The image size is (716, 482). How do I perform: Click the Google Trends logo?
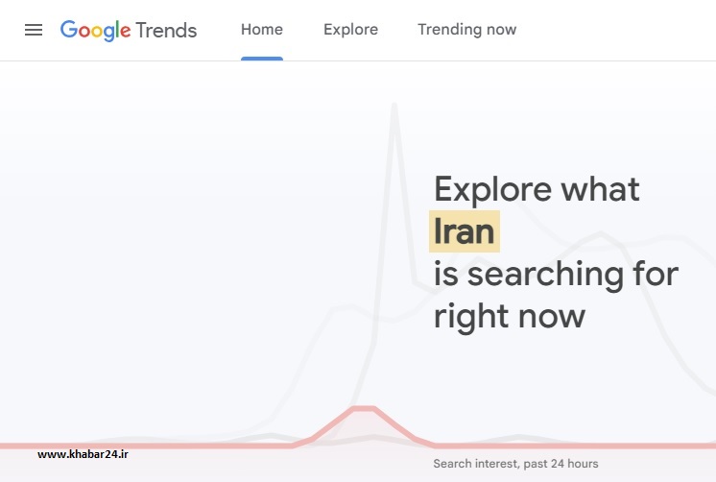(129, 31)
